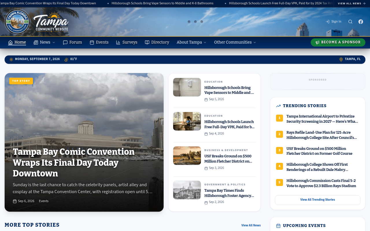Expand the Other Communities dropdown
The width and height of the screenshot is (370, 231).
pos(235,42)
